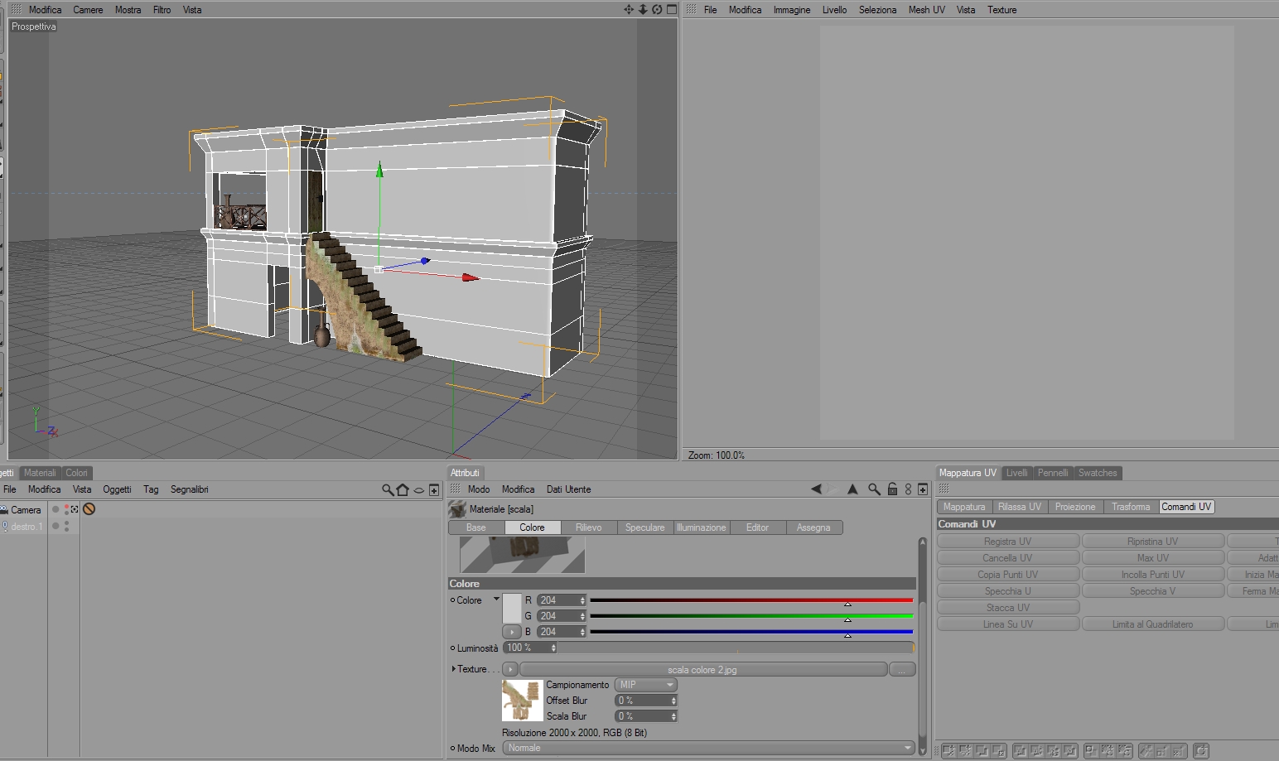Go back with Attributes left arrow
Viewport: 1279px width, 761px height.
[816, 489]
